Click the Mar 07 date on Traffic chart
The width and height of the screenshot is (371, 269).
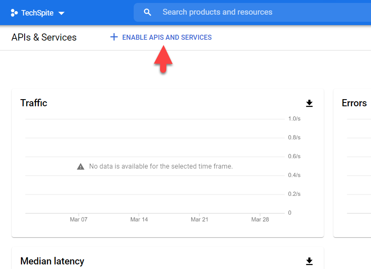[79, 219]
